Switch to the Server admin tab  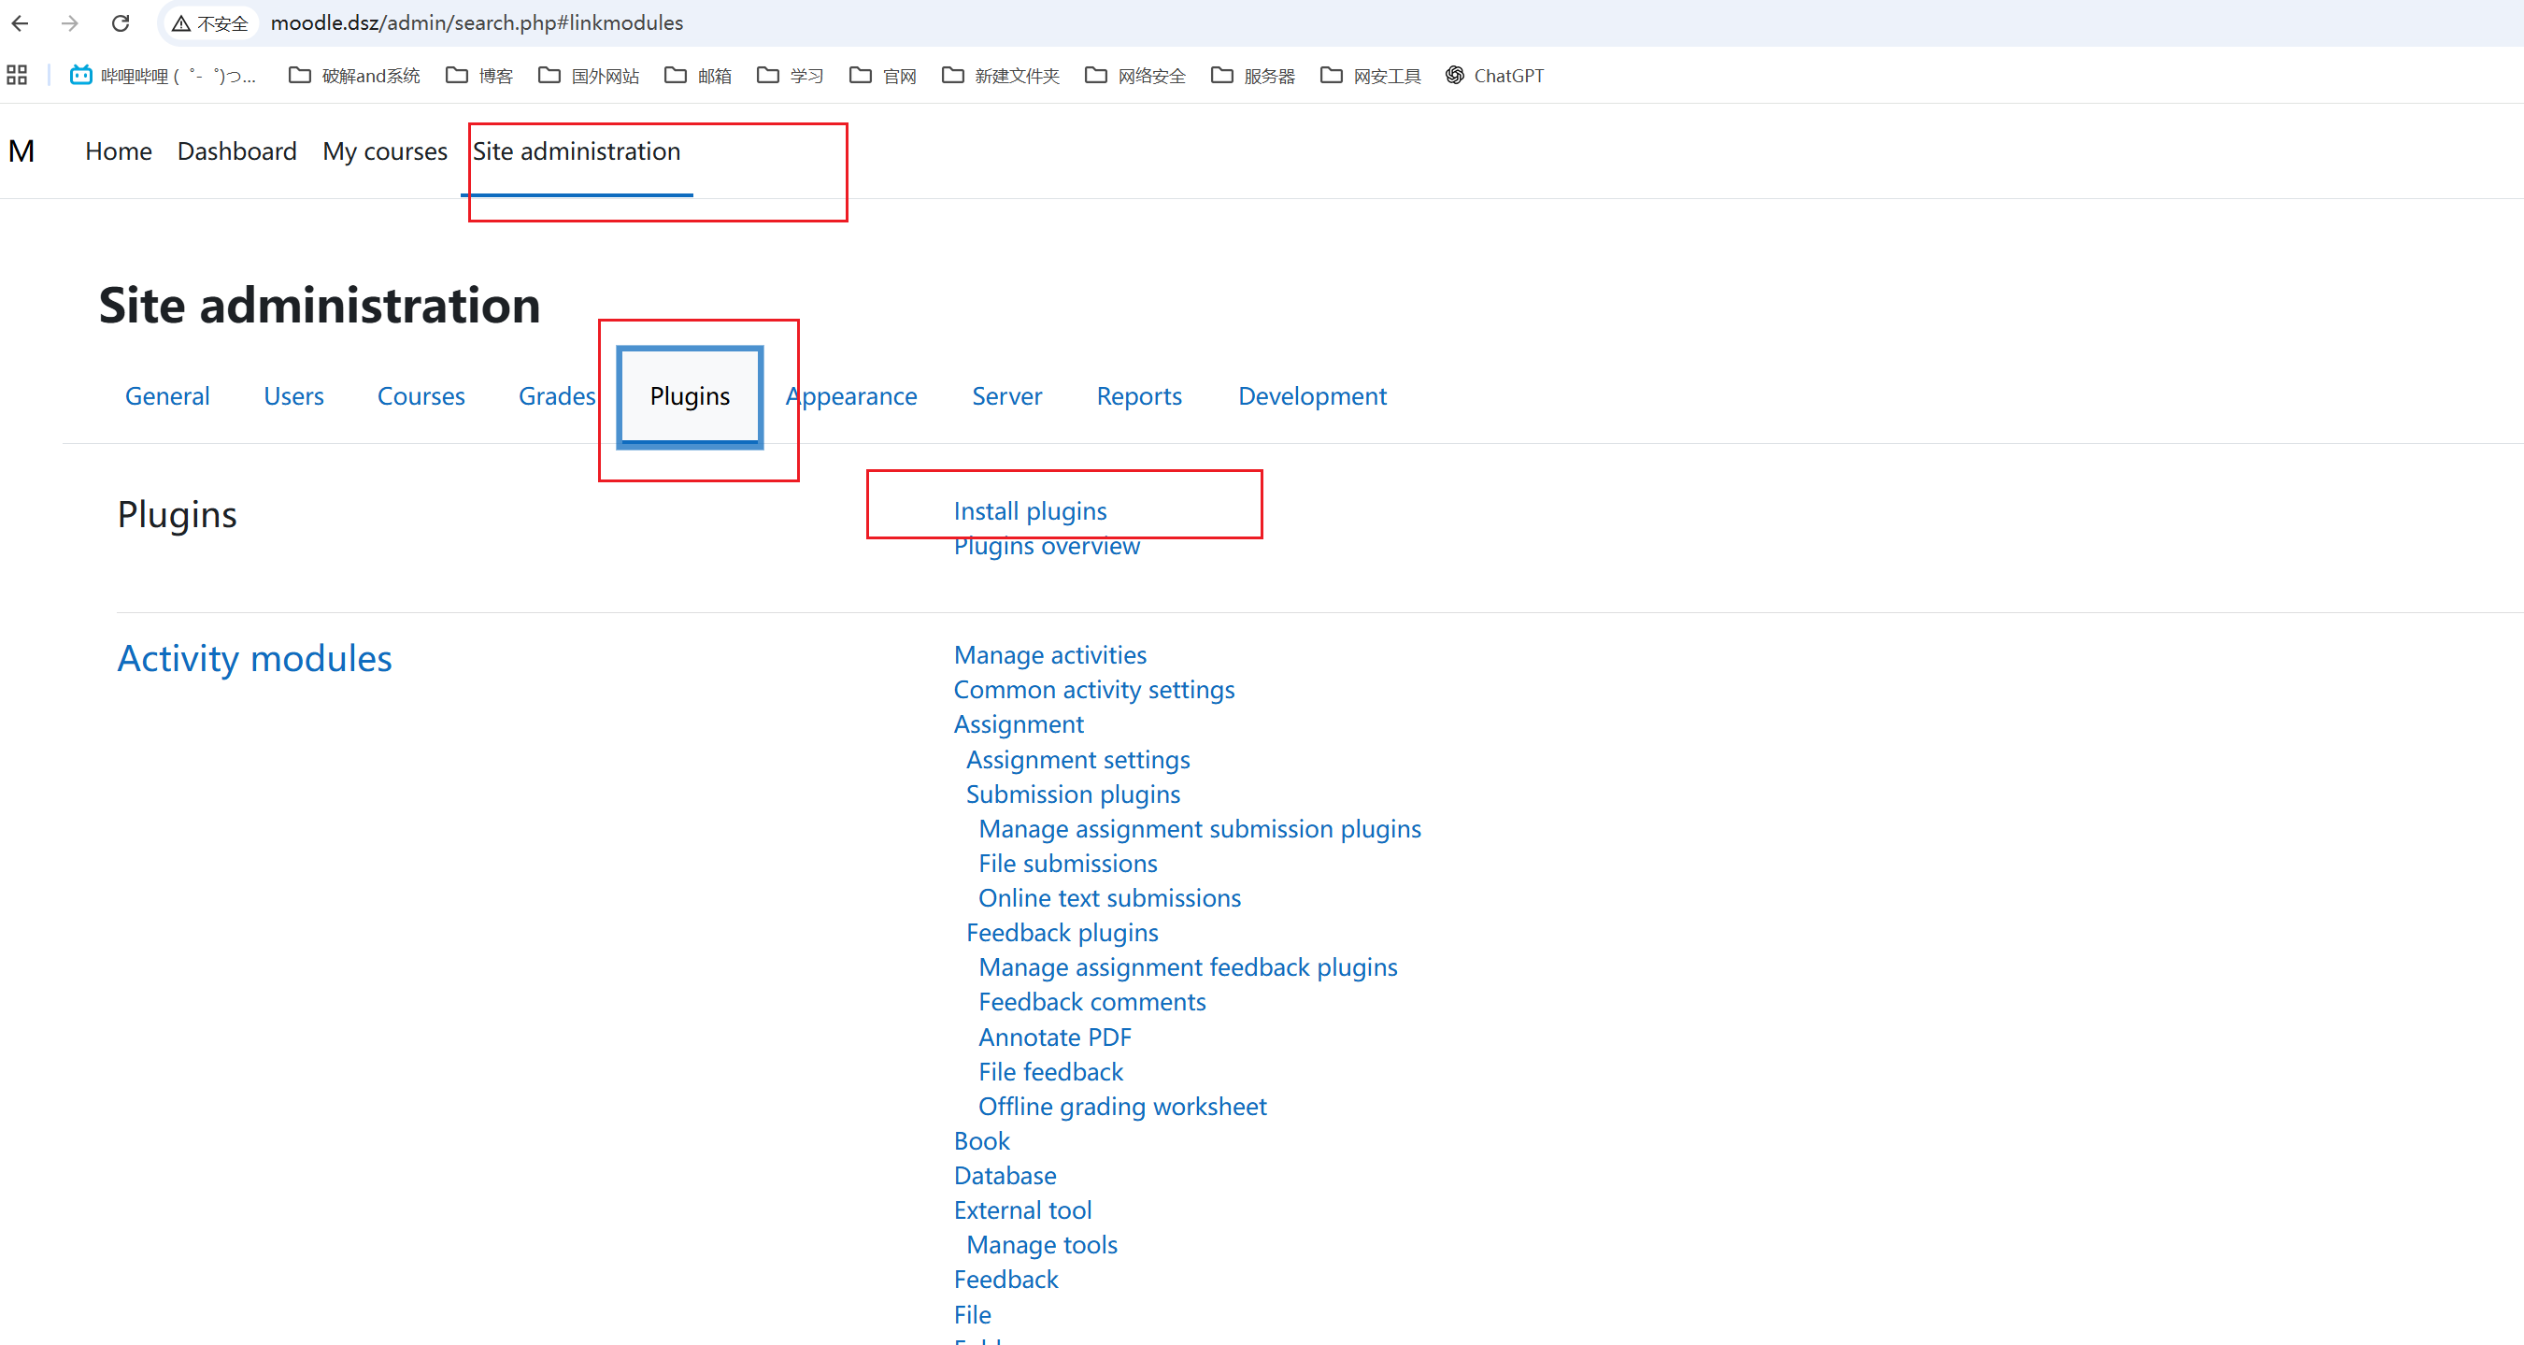tap(1006, 396)
